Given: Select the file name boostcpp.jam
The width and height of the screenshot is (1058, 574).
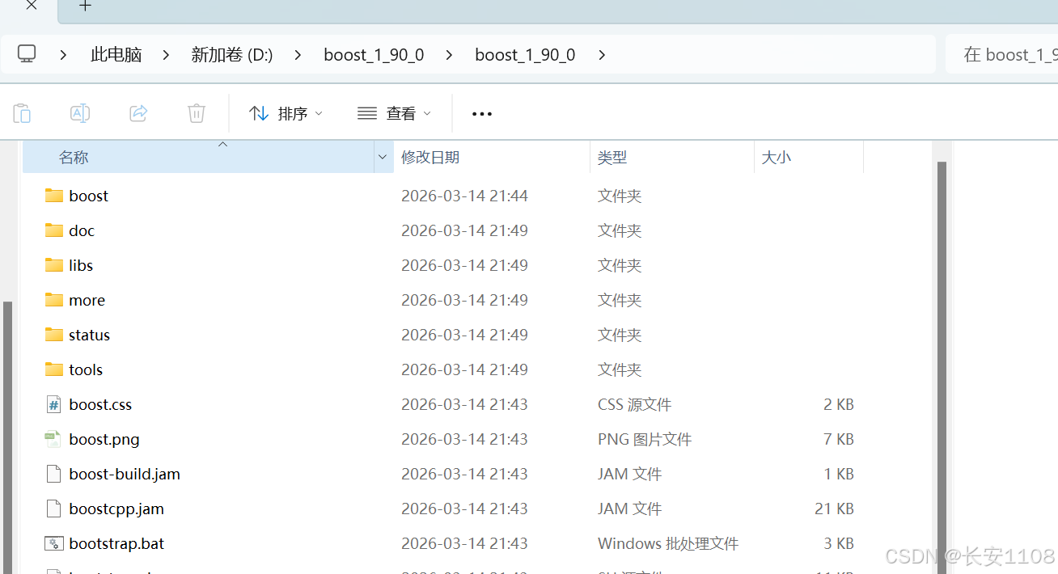Looking at the screenshot, I should coord(116,509).
